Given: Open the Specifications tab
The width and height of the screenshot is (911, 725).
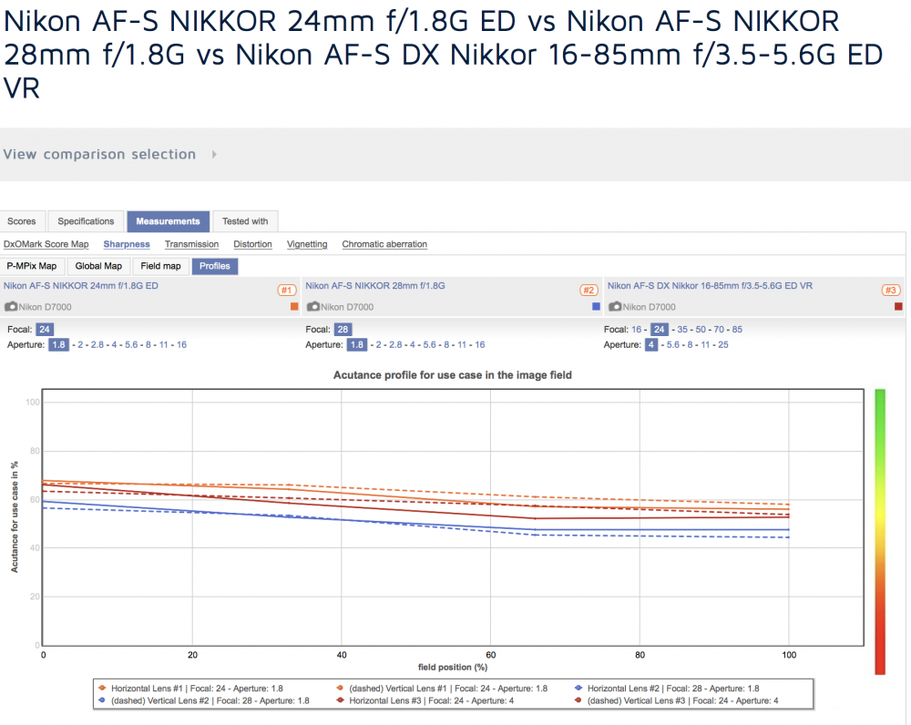Looking at the screenshot, I should pyautogui.click(x=86, y=221).
